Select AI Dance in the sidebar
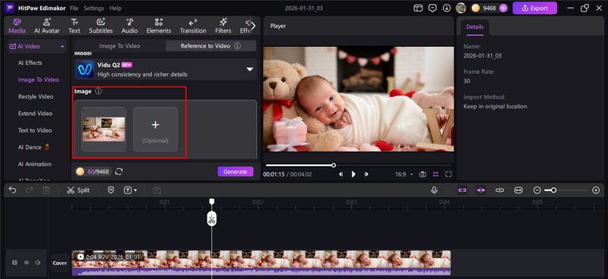Viewport: 608px width, 279px height. tap(33, 147)
